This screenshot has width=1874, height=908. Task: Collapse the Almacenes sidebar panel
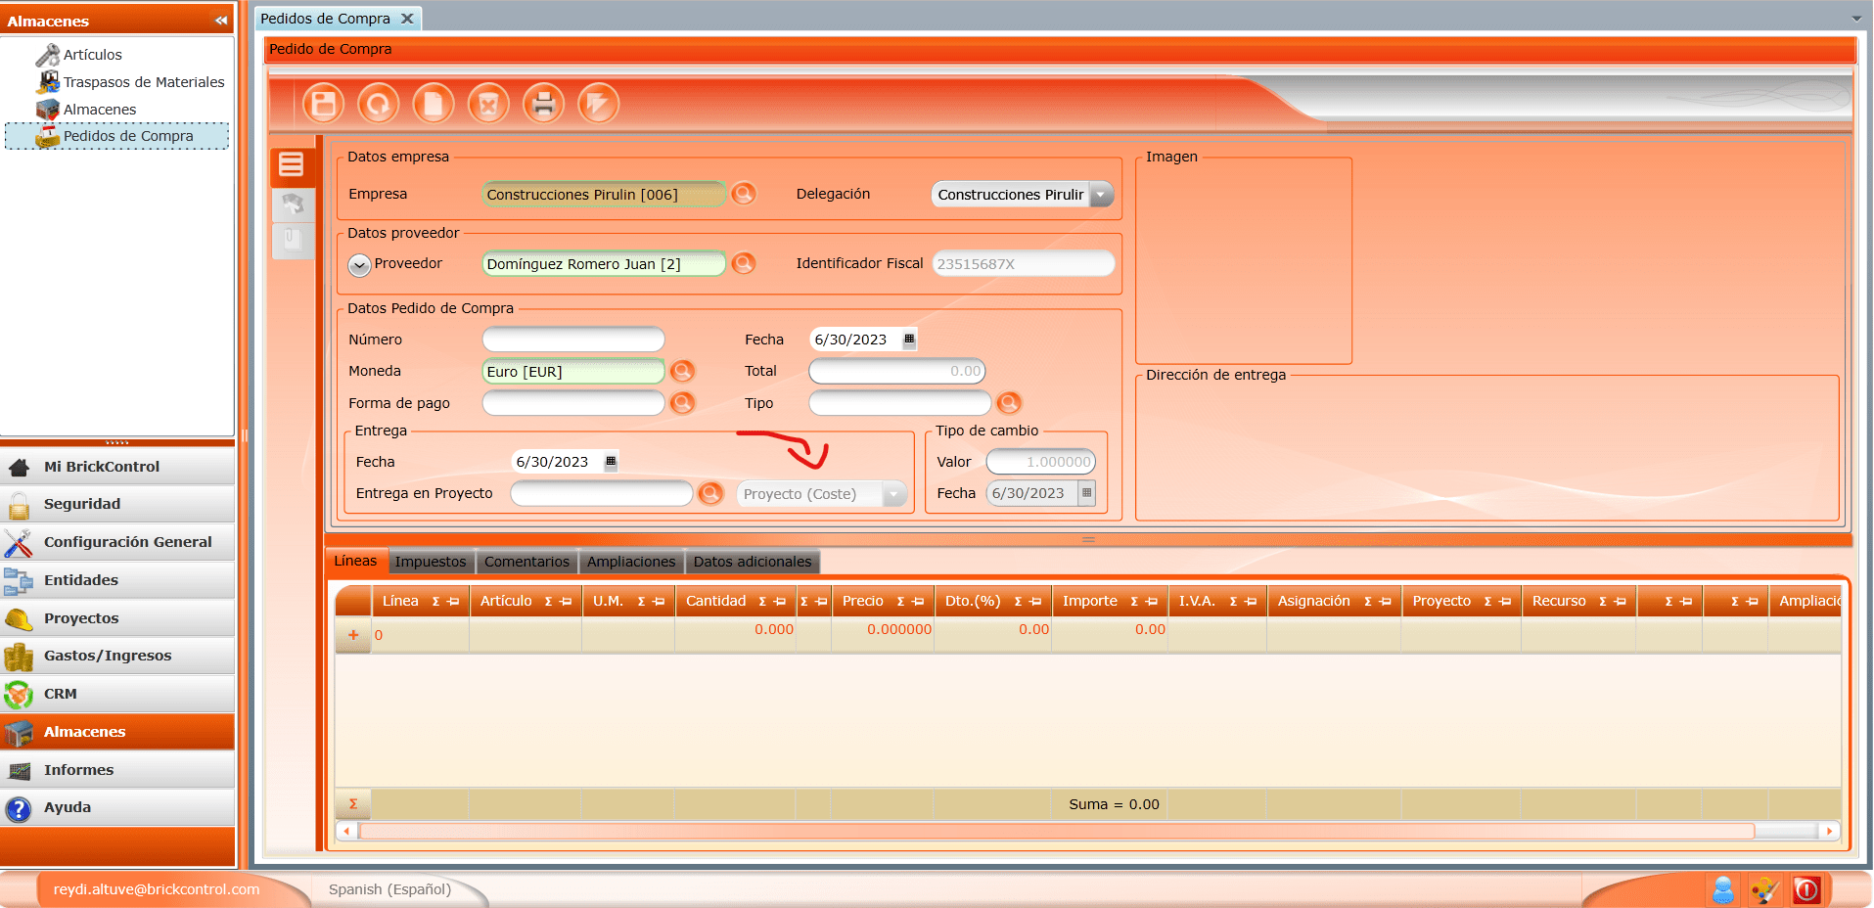pyautogui.click(x=221, y=21)
